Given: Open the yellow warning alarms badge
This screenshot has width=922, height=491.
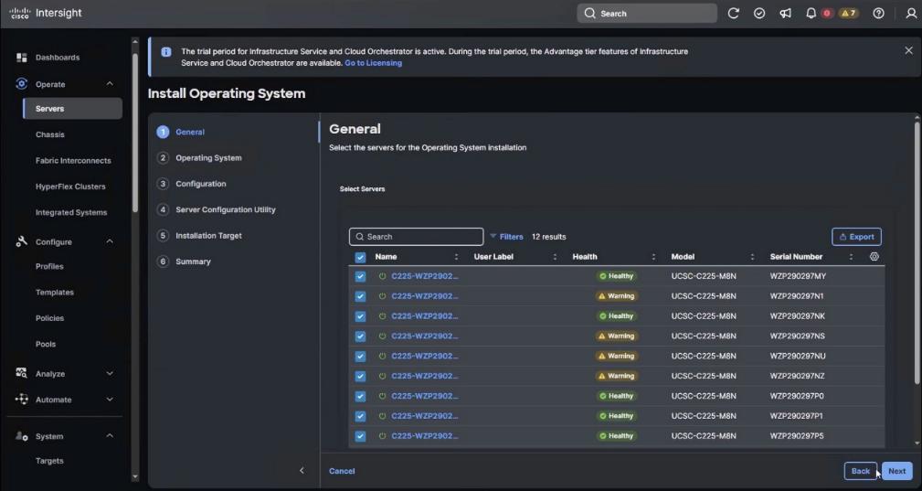Looking at the screenshot, I should click(x=849, y=14).
